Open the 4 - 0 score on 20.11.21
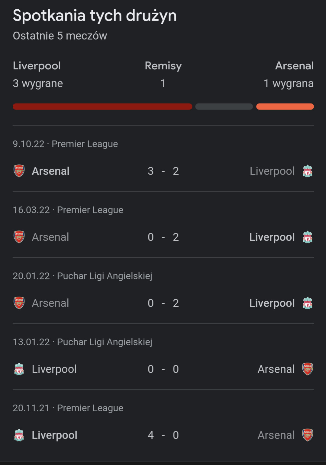Image resolution: width=326 pixels, height=465 pixels. point(163,435)
